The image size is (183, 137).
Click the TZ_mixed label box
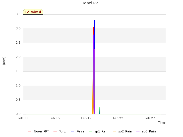click(33, 12)
